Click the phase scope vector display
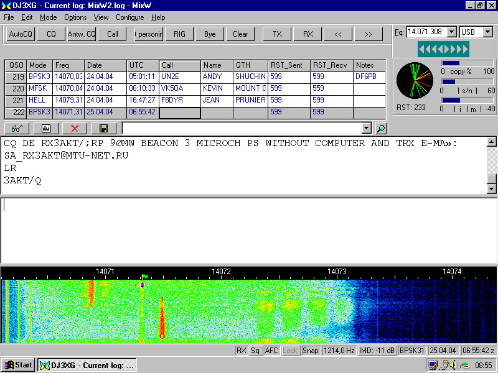 pos(413,81)
